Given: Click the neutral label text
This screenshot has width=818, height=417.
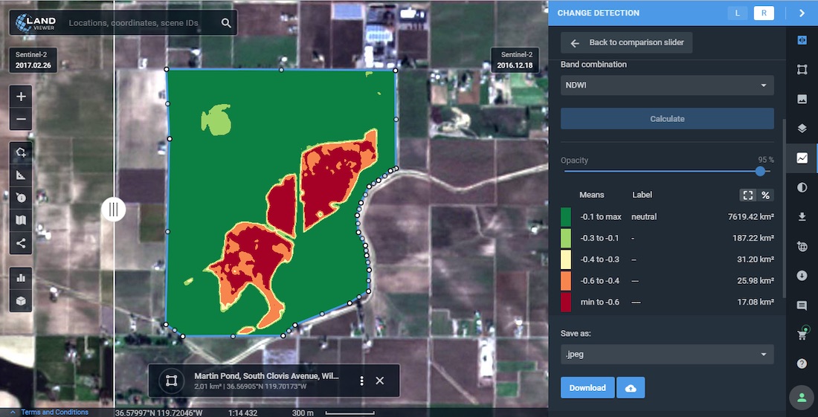Looking at the screenshot, I should coord(644,217).
